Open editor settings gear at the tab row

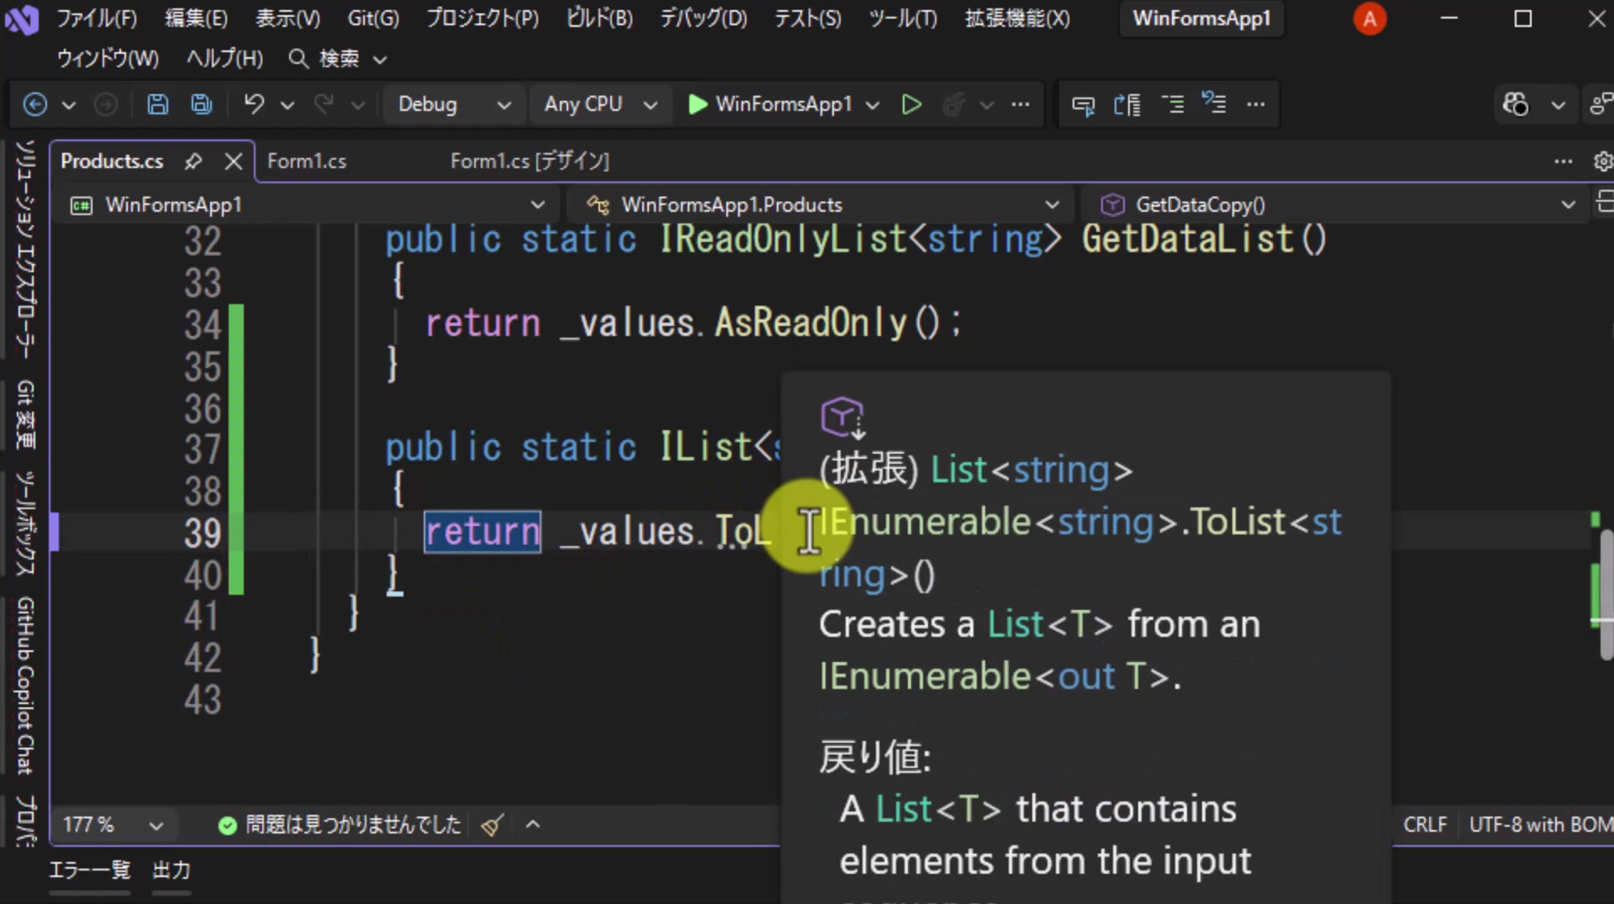coord(1603,160)
